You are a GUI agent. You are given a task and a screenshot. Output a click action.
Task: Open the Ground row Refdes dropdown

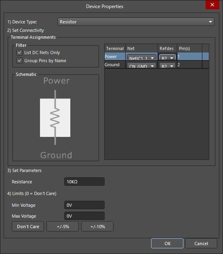point(167,65)
